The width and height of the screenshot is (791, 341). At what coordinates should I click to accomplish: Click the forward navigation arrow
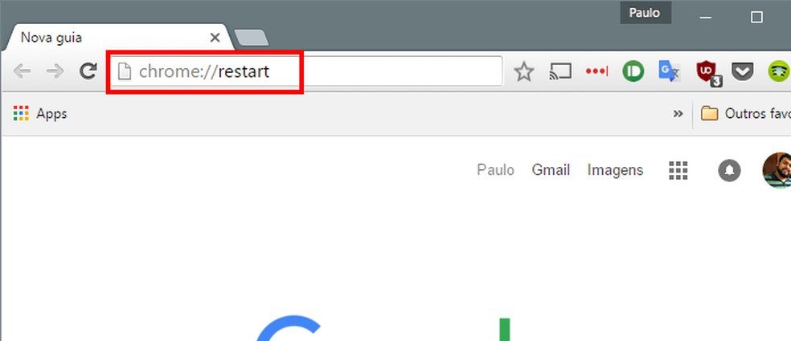55,71
